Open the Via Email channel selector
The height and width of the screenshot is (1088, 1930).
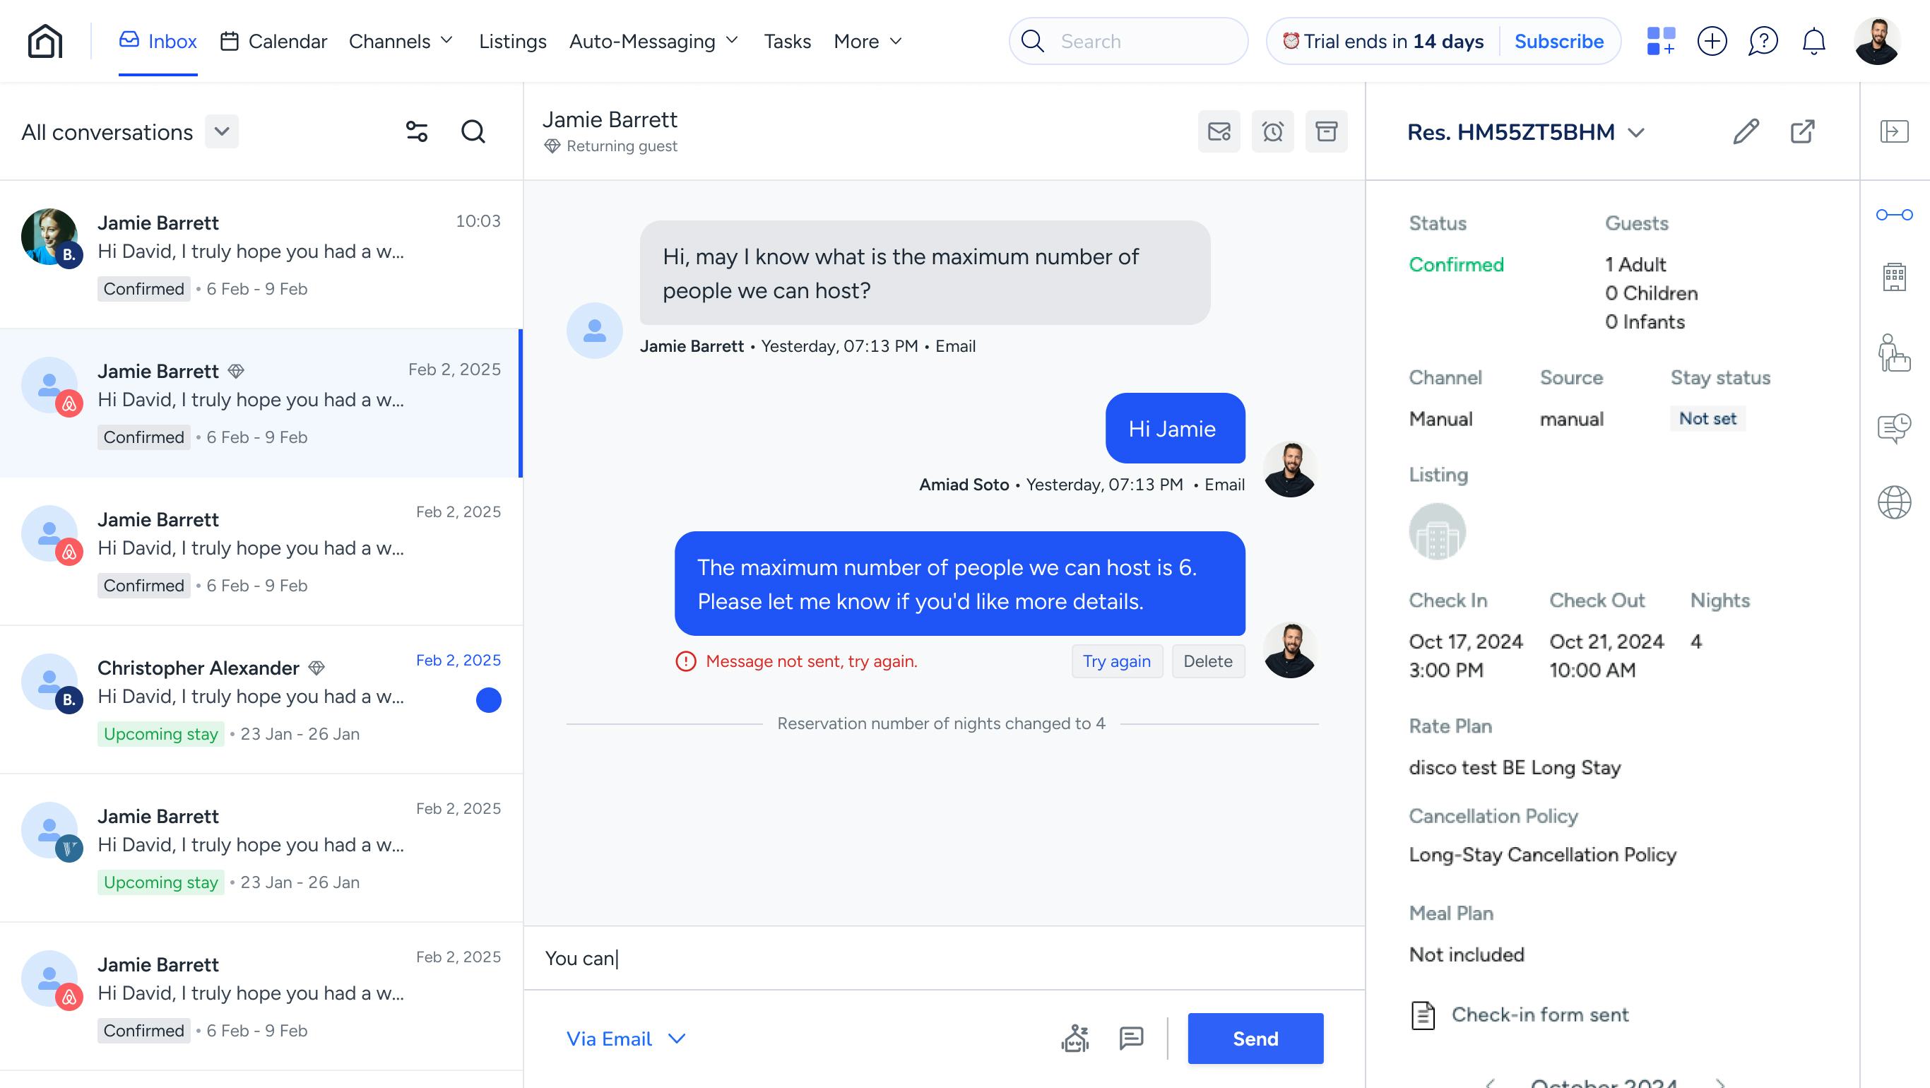(x=627, y=1039)
